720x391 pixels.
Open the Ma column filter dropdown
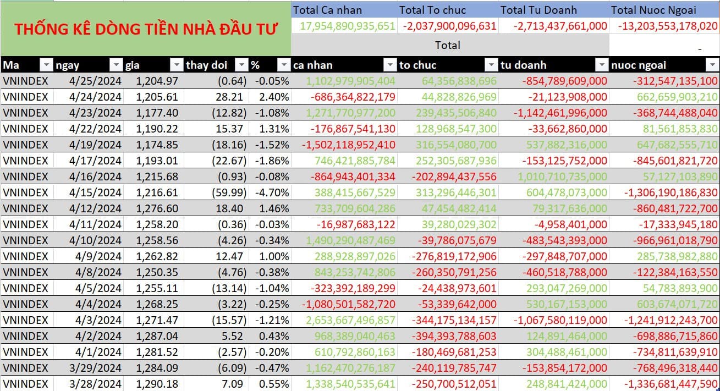point(46,65)
